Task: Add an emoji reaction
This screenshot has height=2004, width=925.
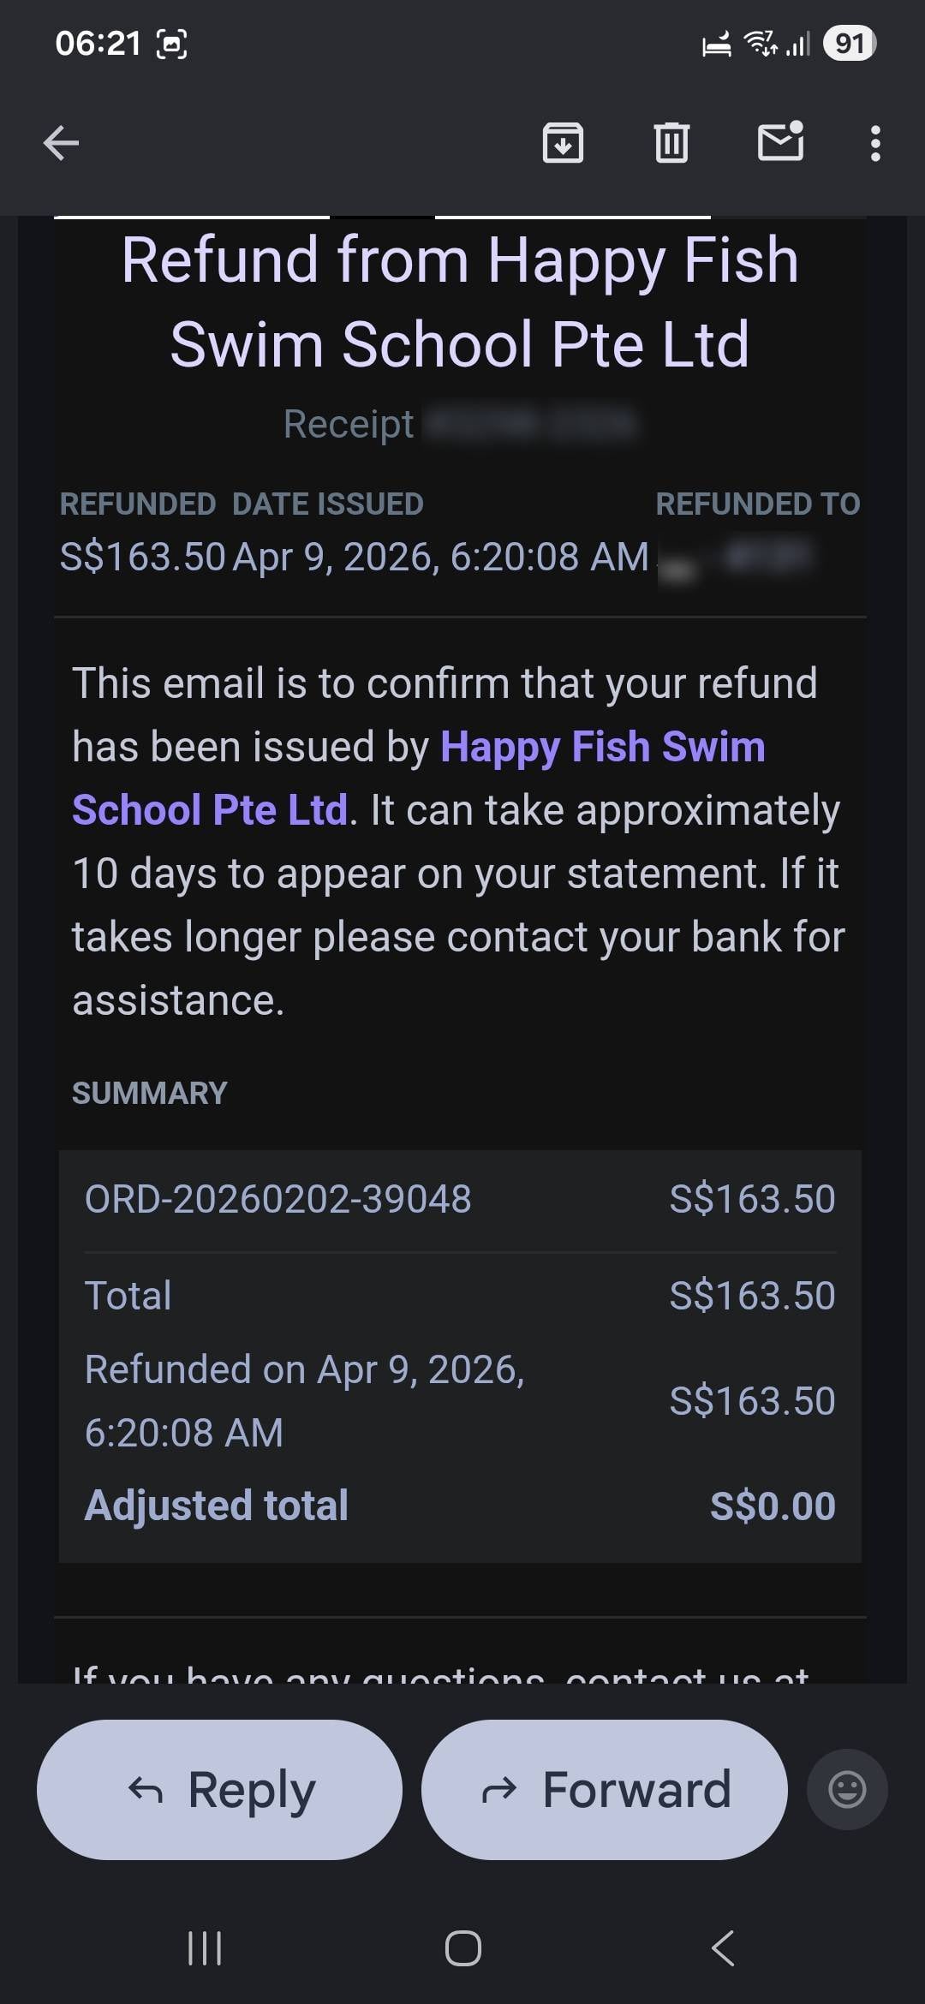Action: (847, 1789)
